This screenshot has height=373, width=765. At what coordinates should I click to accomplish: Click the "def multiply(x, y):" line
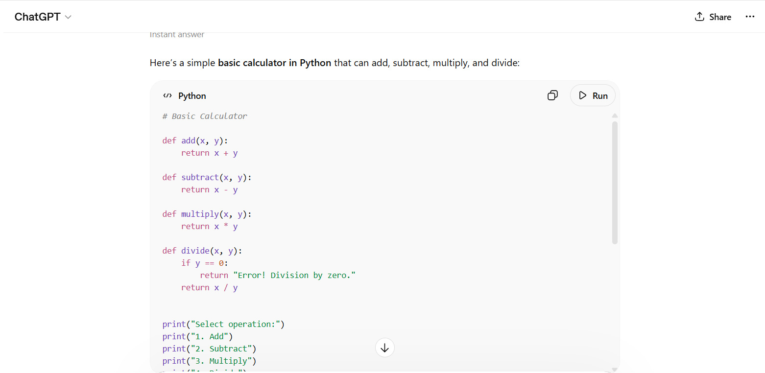207,214
